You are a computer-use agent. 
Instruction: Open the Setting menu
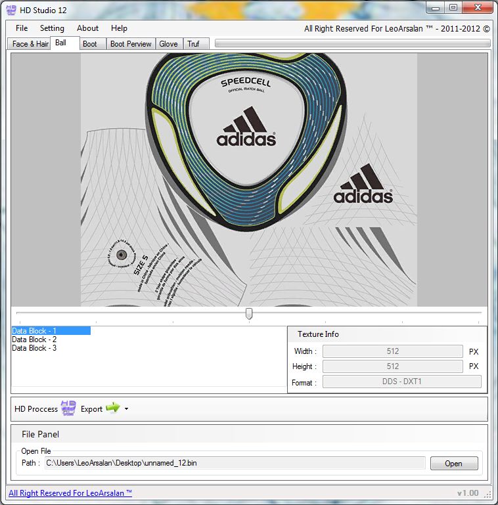click(52, 28)
